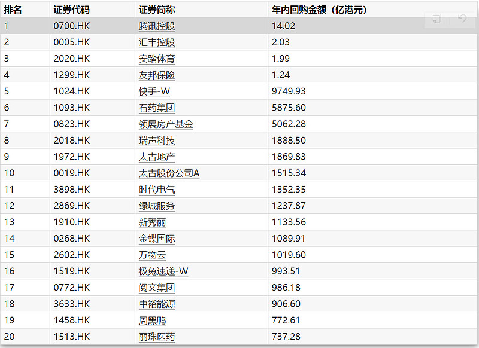The image size is (479, 348).
Task: Open the 汇丰控股 stock link
Action: point(157,42)
